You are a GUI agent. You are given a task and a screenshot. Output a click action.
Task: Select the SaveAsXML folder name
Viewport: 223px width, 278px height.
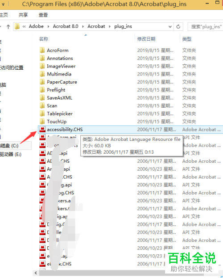pyautogui.click(x=59, y=98)
